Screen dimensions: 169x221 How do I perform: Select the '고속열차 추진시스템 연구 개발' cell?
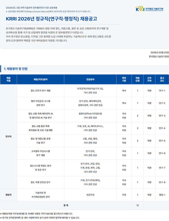(40, 153)
